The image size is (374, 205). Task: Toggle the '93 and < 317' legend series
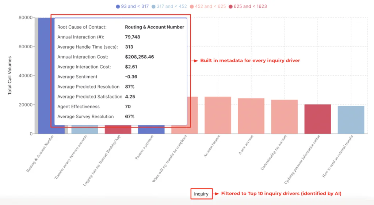click(x=132, y=7)
